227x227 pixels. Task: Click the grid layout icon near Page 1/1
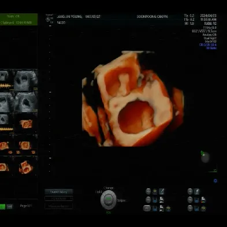9,207
